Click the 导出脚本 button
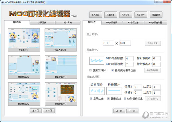The image size is (172, 122). coord(111,15)
